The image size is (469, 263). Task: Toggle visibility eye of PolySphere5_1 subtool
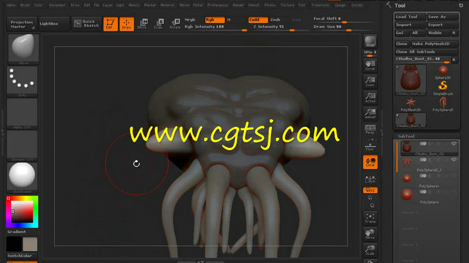454,160
